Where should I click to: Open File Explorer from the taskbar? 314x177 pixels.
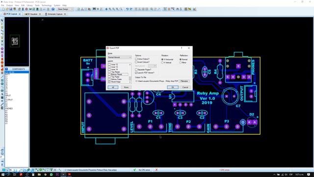point(39,175)
